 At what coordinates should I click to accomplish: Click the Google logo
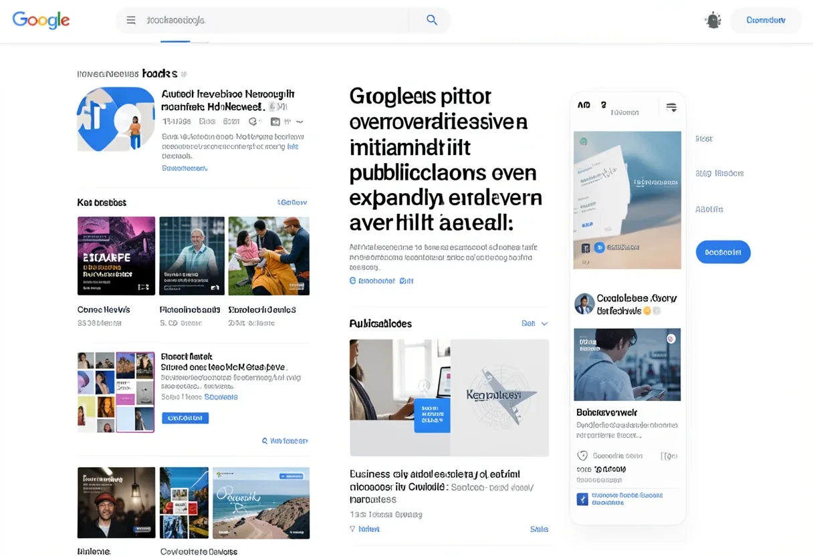[41, 20]
